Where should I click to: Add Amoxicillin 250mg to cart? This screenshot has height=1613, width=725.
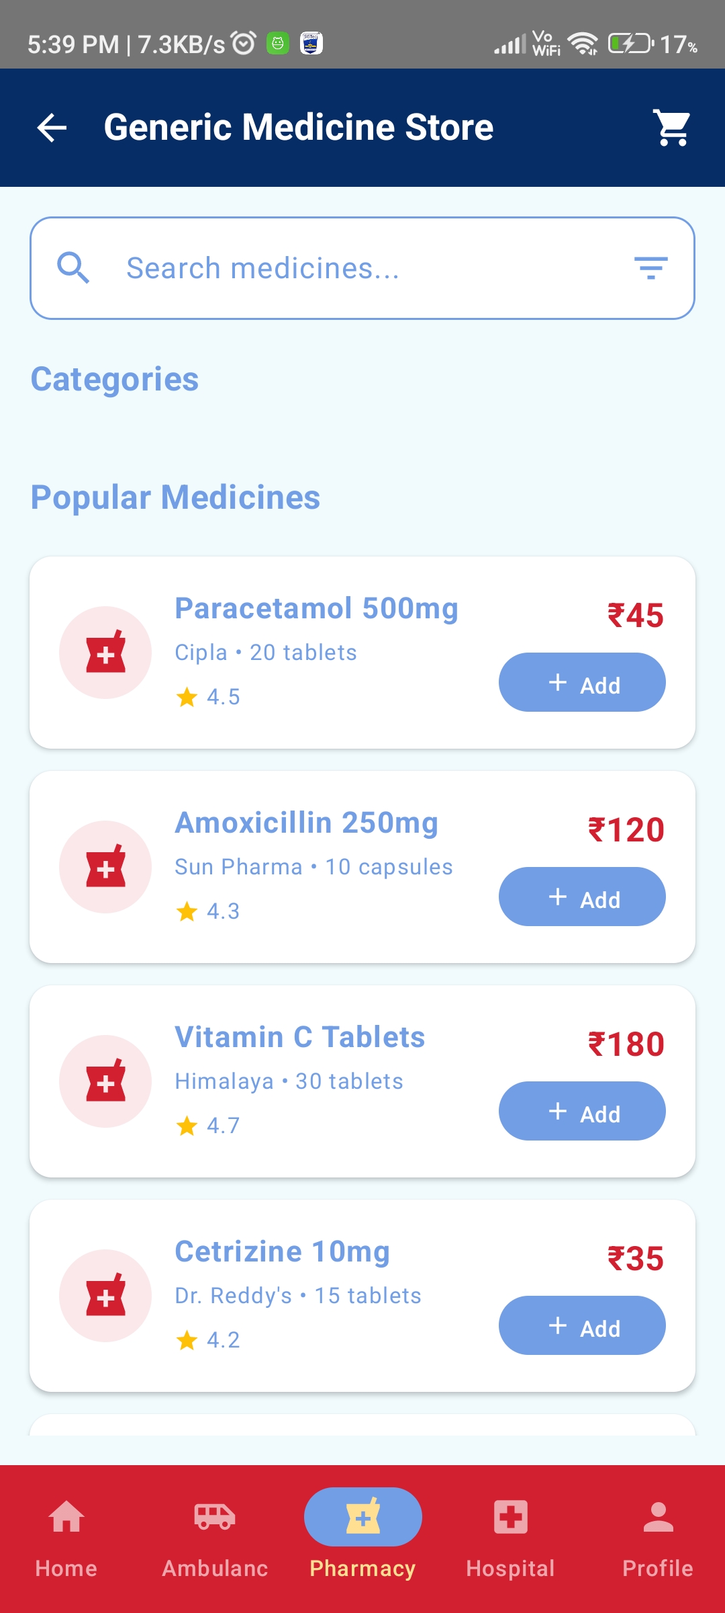point(582,897)
